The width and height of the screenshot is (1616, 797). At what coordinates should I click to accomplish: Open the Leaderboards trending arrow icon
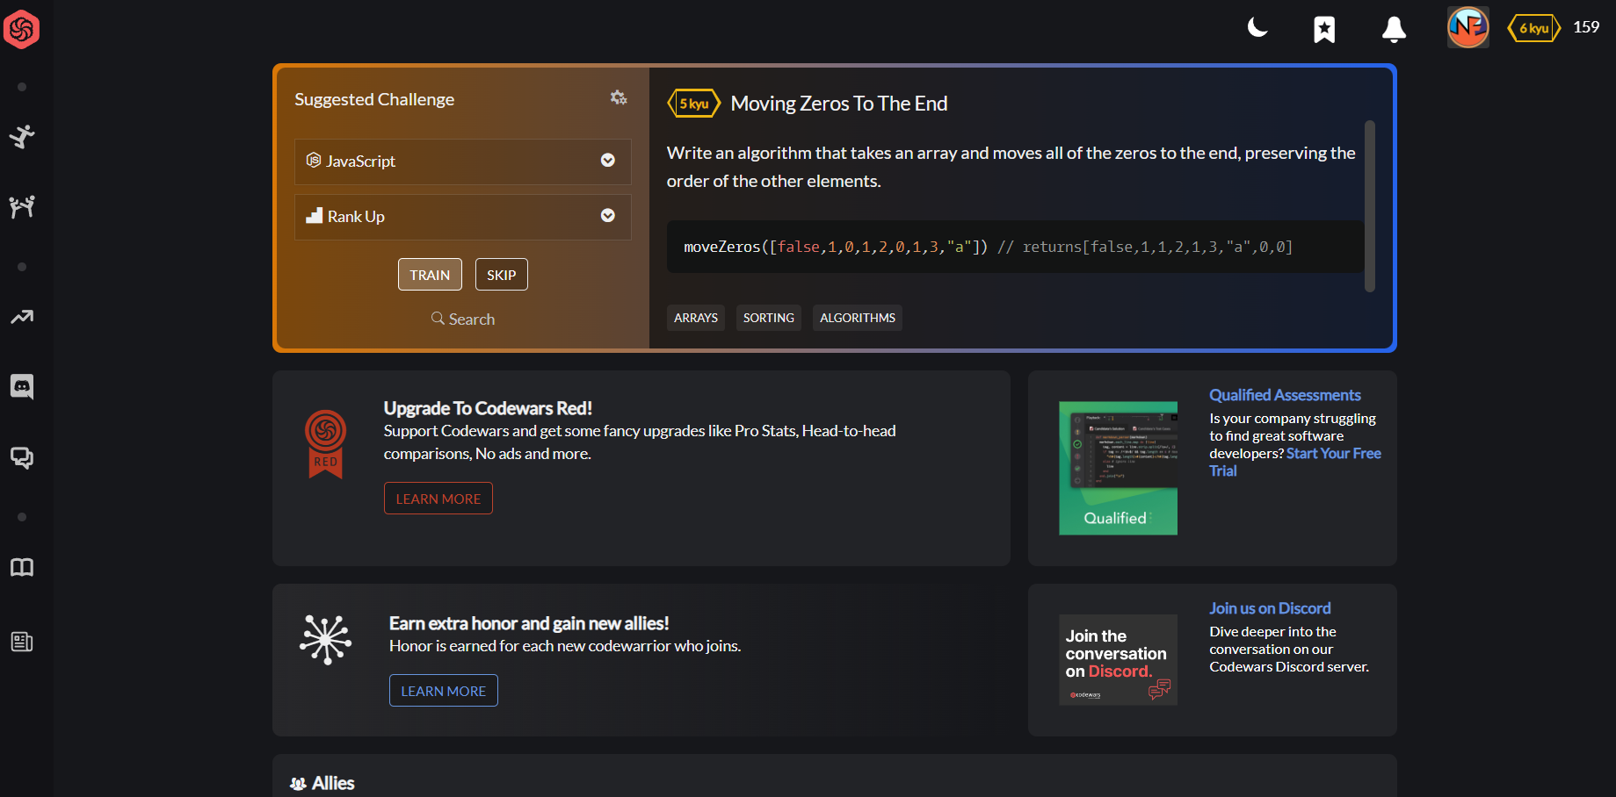point(22,317)
